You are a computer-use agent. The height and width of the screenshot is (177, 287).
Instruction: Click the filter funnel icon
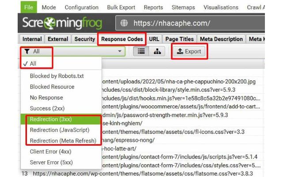coord(27,51)
